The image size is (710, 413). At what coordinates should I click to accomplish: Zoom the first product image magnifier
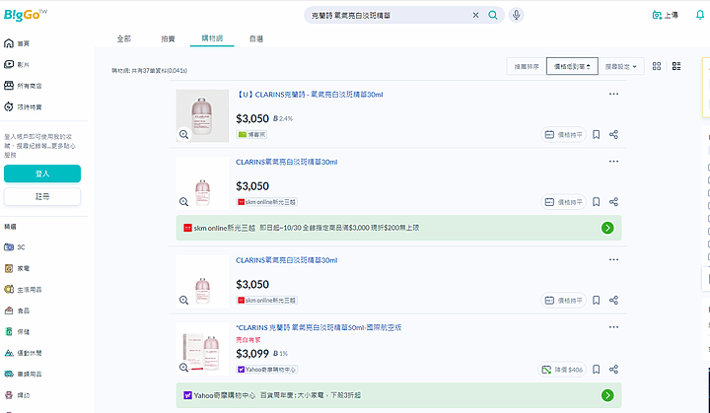tap(183, 134)
